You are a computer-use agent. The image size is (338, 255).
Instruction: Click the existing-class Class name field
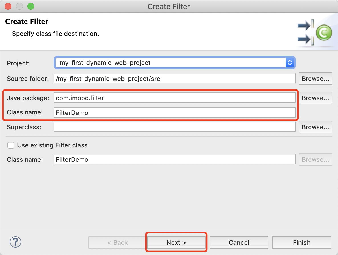[x=174, y=159]
